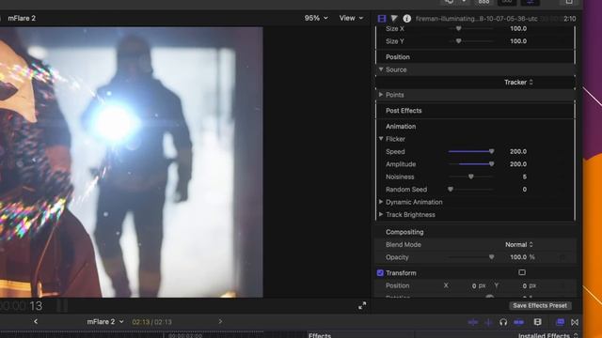Screen dimensions: 602x338
Task: Expand Track Brightness section
Action: 381,215
